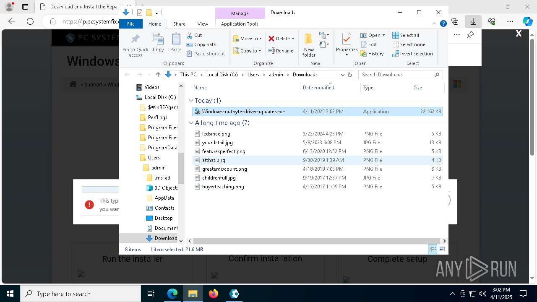Open Explorer Help question mark icon
The height and width of the screenshot is (302, 537).
point(443,24)
